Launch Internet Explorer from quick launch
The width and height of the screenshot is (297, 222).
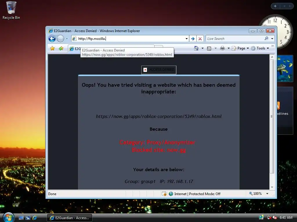click(35, 218)
